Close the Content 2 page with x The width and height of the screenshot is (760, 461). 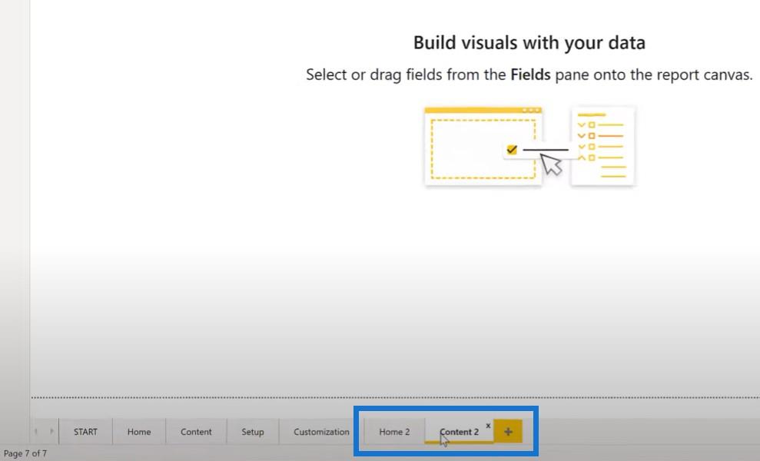point(488,426)
